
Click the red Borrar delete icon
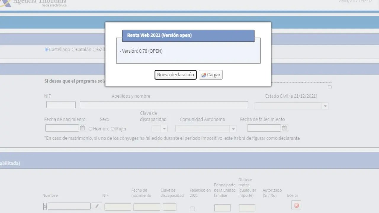coord(296,205)
